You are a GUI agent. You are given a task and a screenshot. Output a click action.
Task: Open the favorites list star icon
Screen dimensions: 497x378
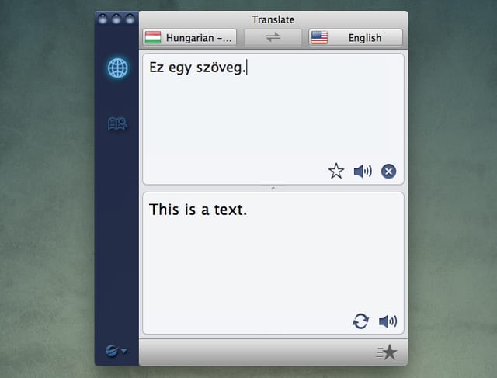[x=387, y=352]
